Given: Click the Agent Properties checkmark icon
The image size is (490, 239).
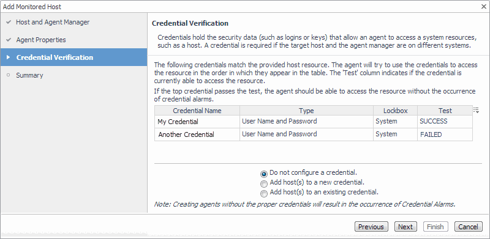Looking at the screenshot, I should [9, 40].
